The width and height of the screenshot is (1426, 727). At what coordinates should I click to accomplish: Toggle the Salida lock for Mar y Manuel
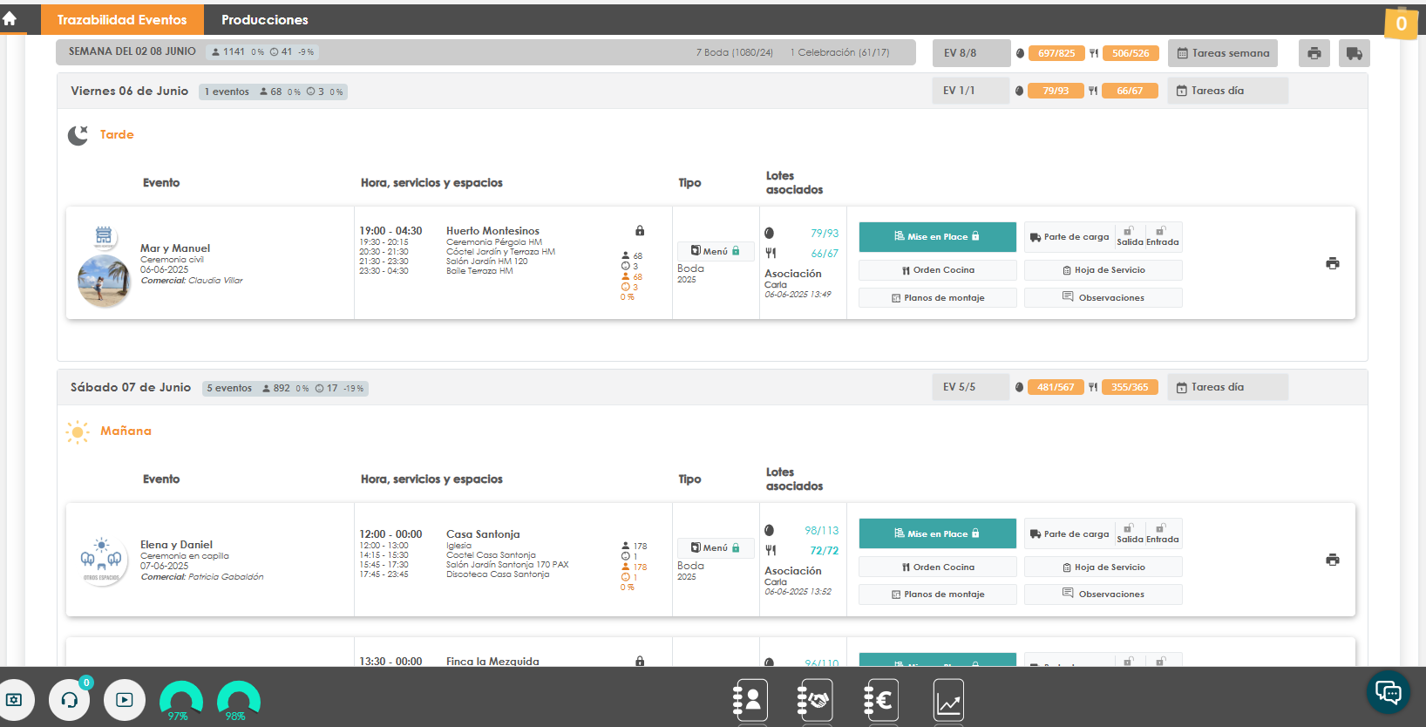pyautogui.click(x=1130, y=237)
